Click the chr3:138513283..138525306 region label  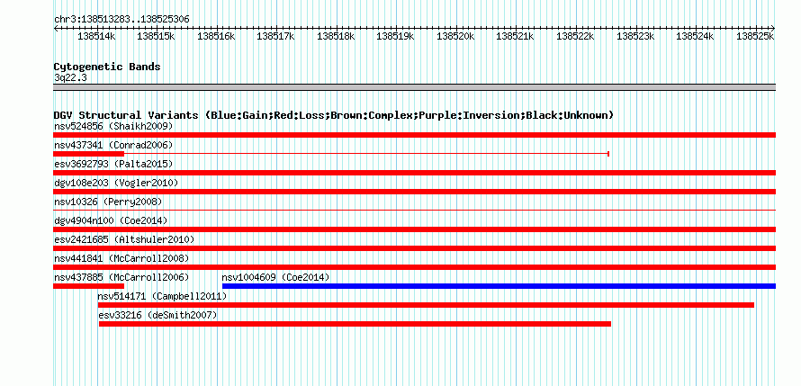click(x=121, y=20)
